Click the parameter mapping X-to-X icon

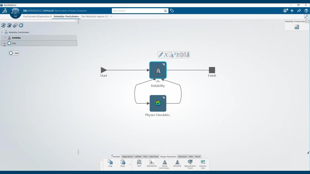[176, 55]
